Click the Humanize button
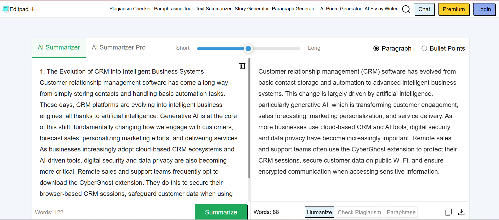Viewport: 499px width, 220px height. tap(319, 212)
